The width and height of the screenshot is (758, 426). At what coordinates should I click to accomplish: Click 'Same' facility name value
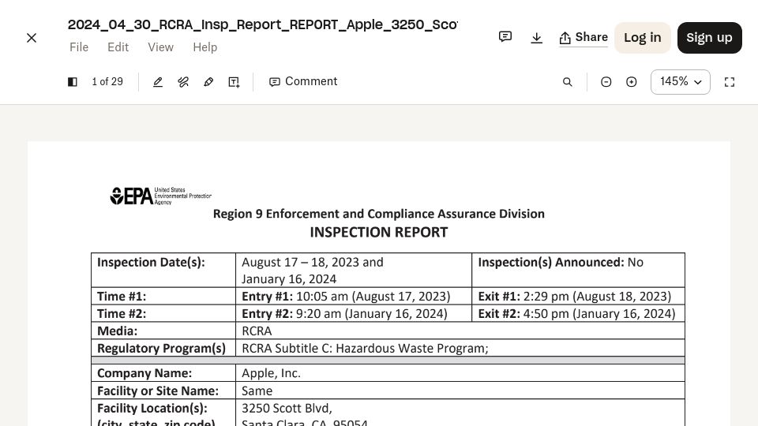[x=257, y=390]
